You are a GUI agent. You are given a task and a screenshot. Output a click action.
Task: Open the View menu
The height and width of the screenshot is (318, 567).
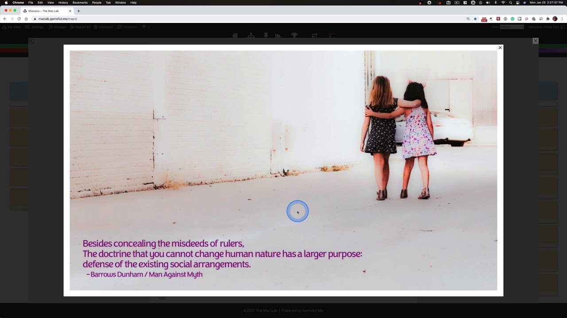pyautogui.click(x=50, y=3)
